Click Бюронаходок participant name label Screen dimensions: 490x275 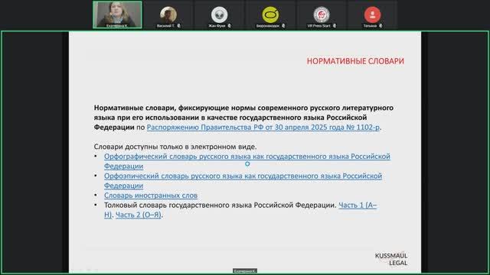(x=268, y=26)
